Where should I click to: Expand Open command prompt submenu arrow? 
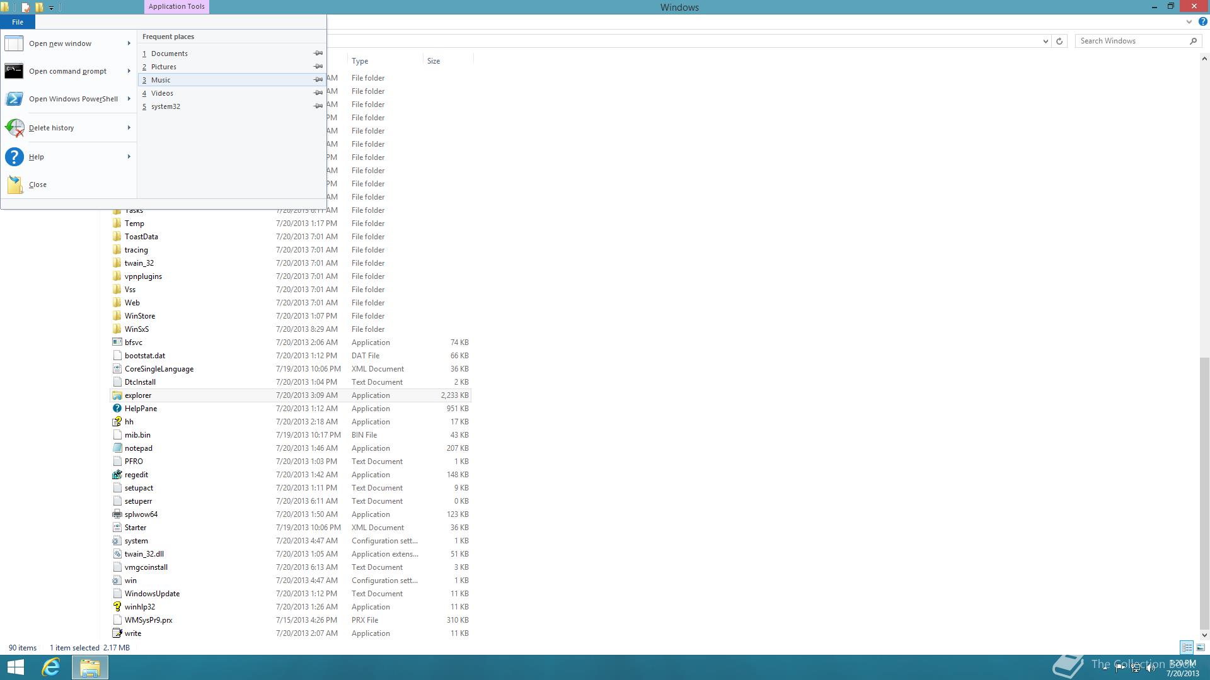(129, 71)
